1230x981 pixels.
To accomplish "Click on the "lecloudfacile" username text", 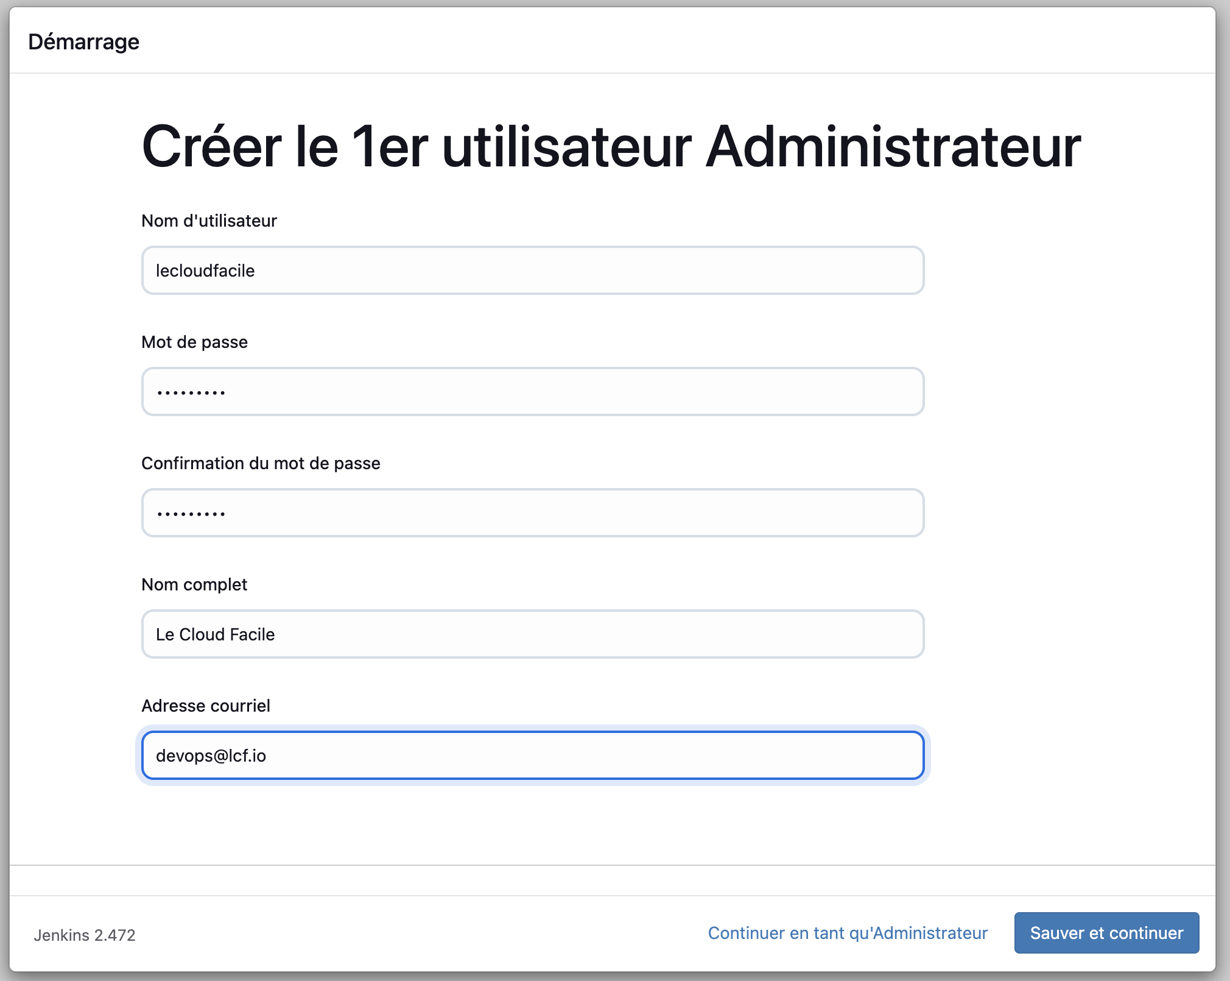I will 205,271.
